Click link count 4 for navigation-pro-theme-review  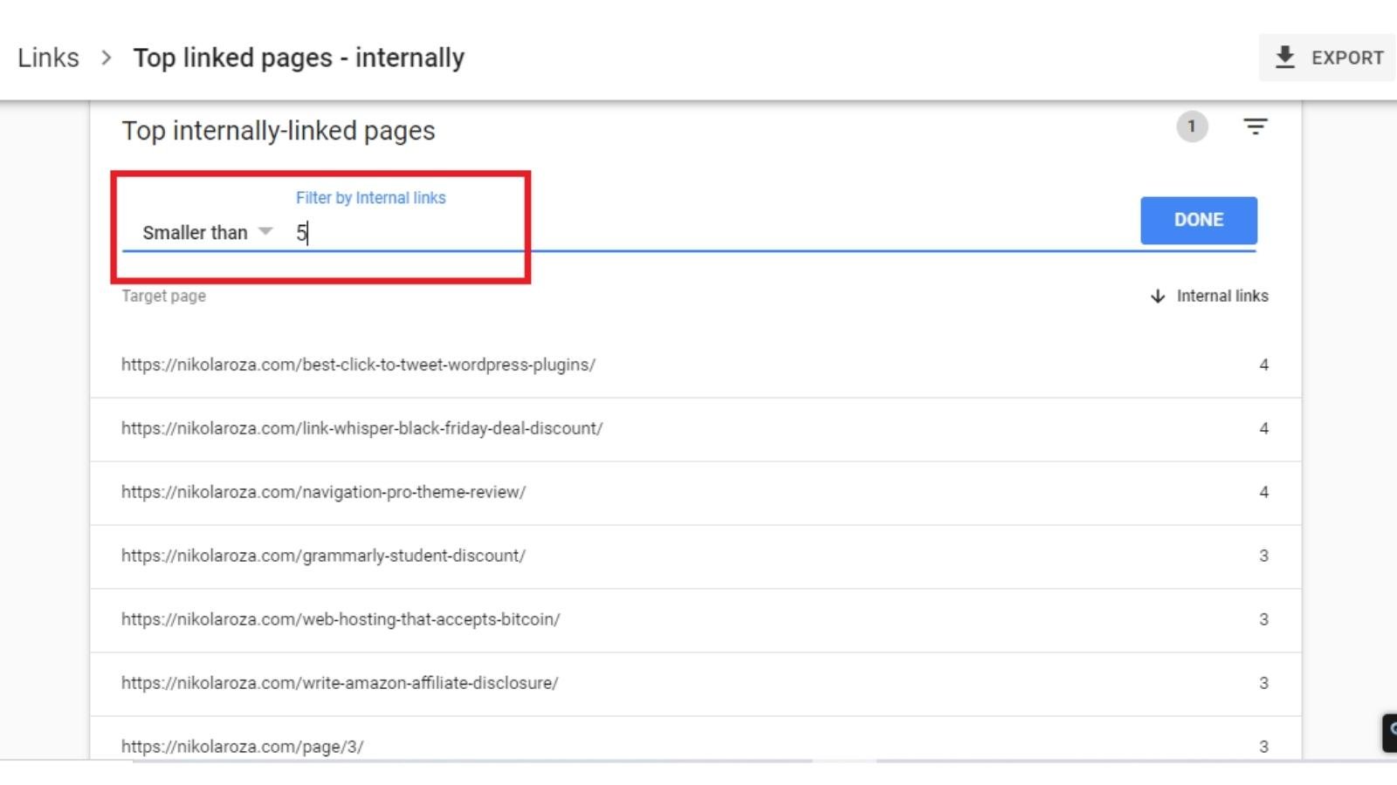tap(1263, 493)
